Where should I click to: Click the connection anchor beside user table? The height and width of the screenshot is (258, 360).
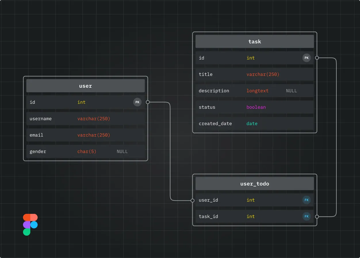(148, 102)
